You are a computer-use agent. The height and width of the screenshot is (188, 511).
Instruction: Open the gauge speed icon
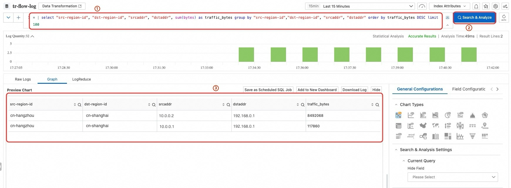(x=422, y=6)
